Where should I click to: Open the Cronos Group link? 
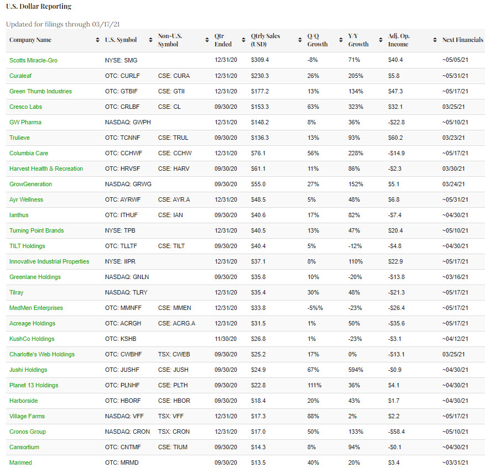pos(28,432)
